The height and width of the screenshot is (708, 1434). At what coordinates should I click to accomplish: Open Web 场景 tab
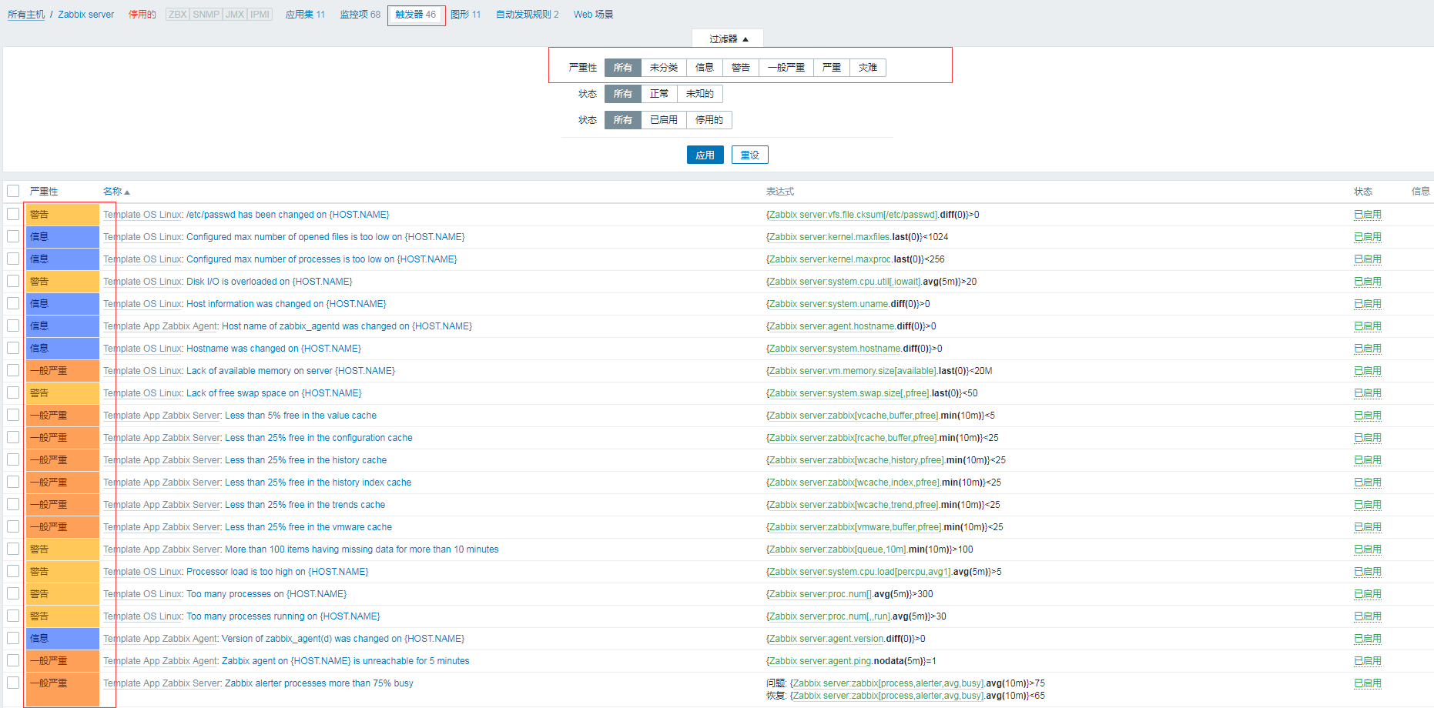(594, 15)
